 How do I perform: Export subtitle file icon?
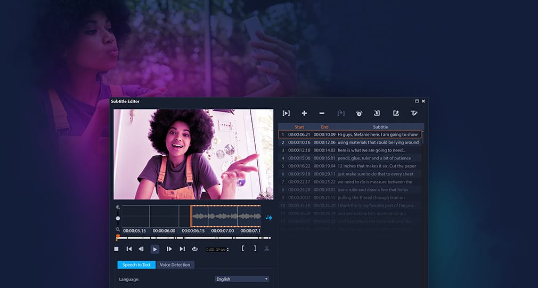pyautogui.click(x=396, y=113)
